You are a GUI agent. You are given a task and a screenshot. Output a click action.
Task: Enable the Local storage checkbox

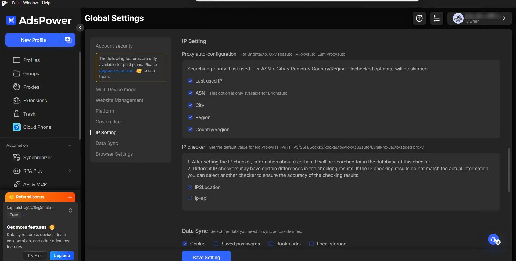pyautogui.click(x=311, y=244)
